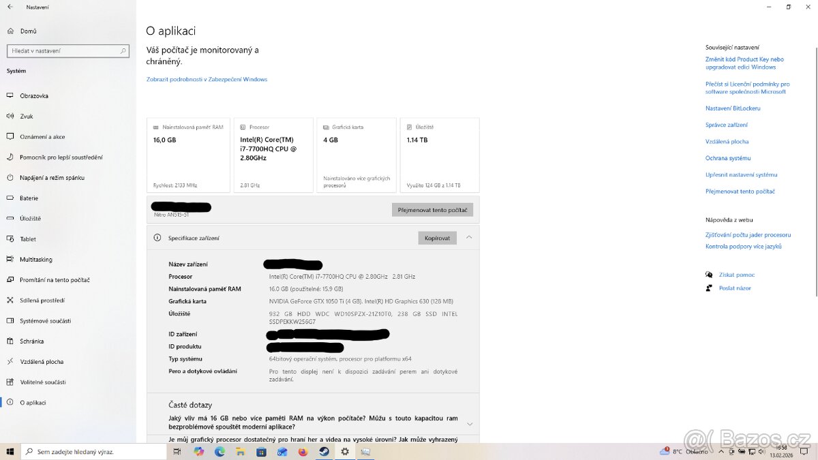This screenshot has height=460, width=818.
Task: Open the 8°C Oblačno weather widget
Action: [684, 451]
